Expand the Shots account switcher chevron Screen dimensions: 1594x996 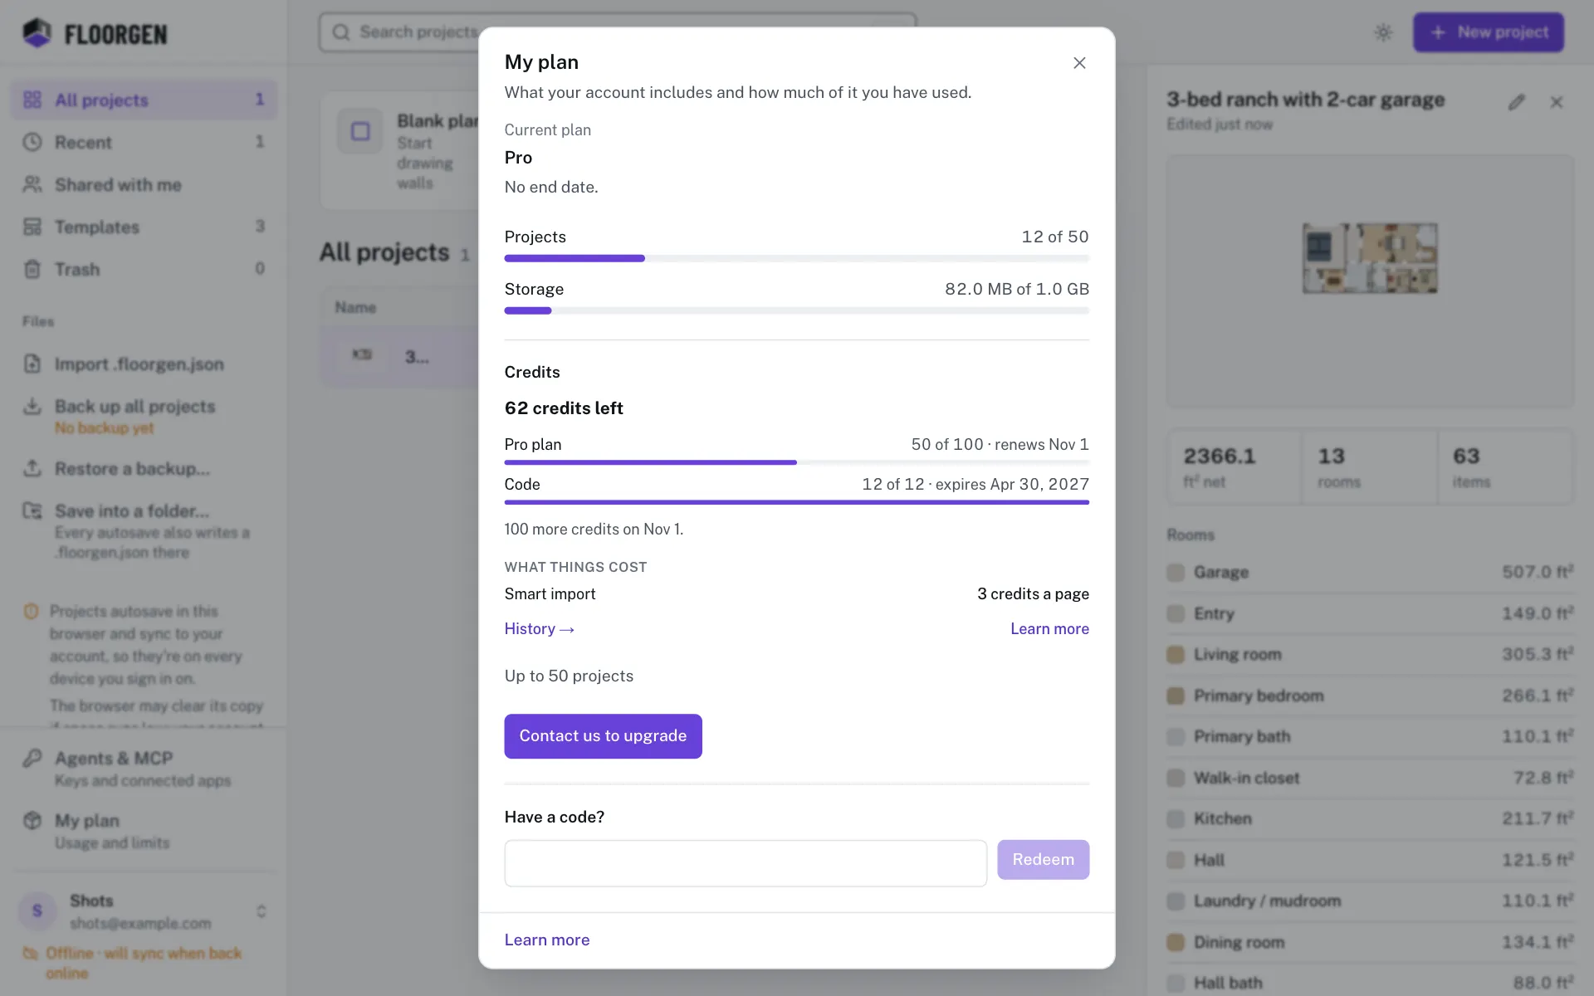262,911
